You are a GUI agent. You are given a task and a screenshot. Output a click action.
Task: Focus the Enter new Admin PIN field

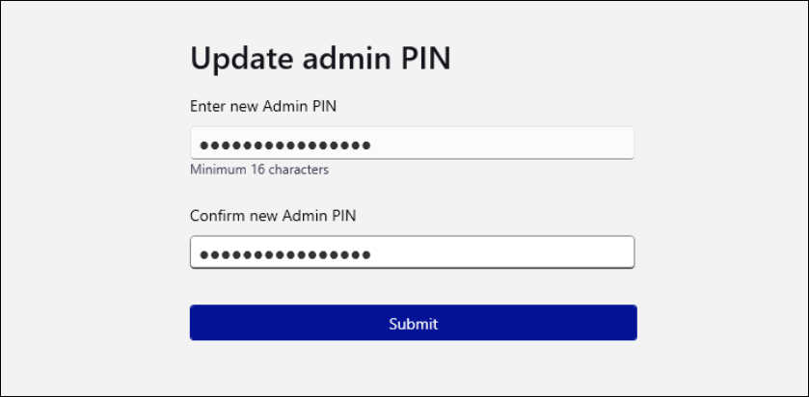[x=412, y=145]
